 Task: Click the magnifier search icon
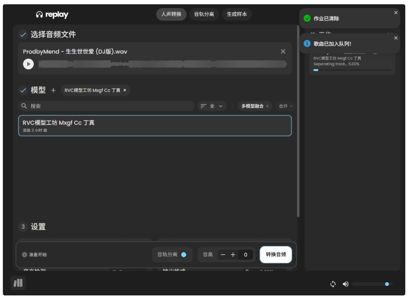point(24,106)
